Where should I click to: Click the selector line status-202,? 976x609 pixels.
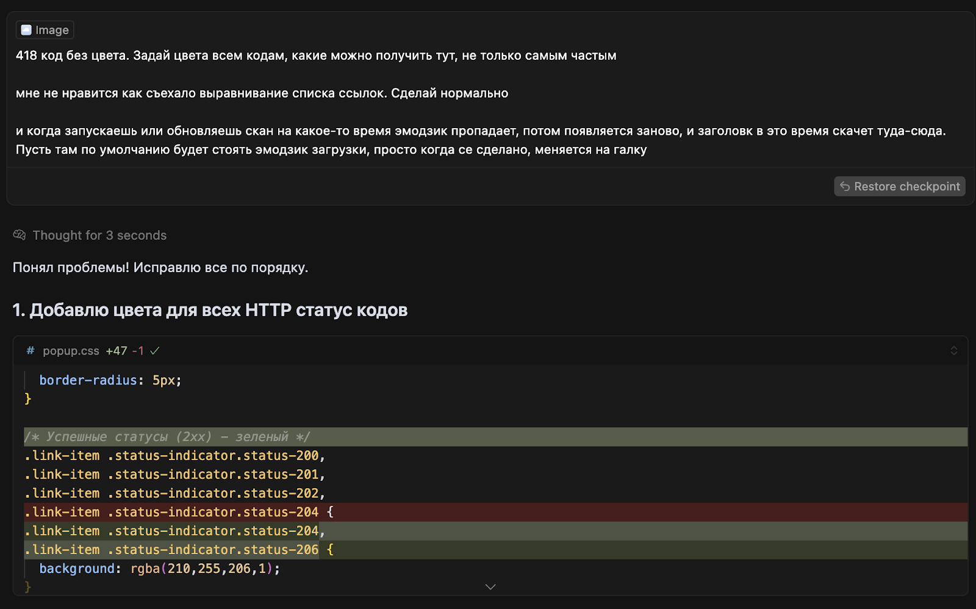pyautogui.click(x=175, y=494)
